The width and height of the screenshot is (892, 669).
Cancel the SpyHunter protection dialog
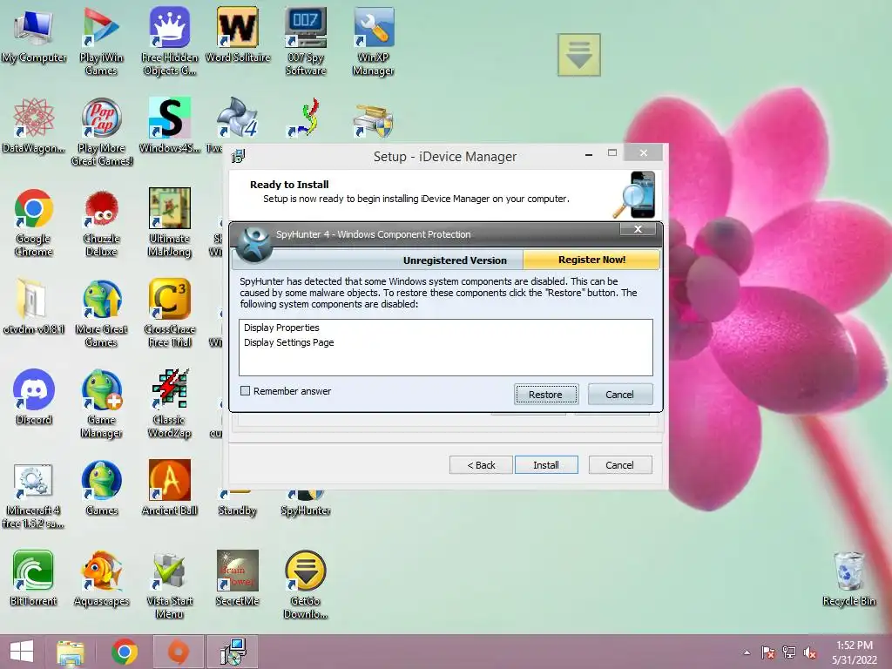tap(619, 395)
